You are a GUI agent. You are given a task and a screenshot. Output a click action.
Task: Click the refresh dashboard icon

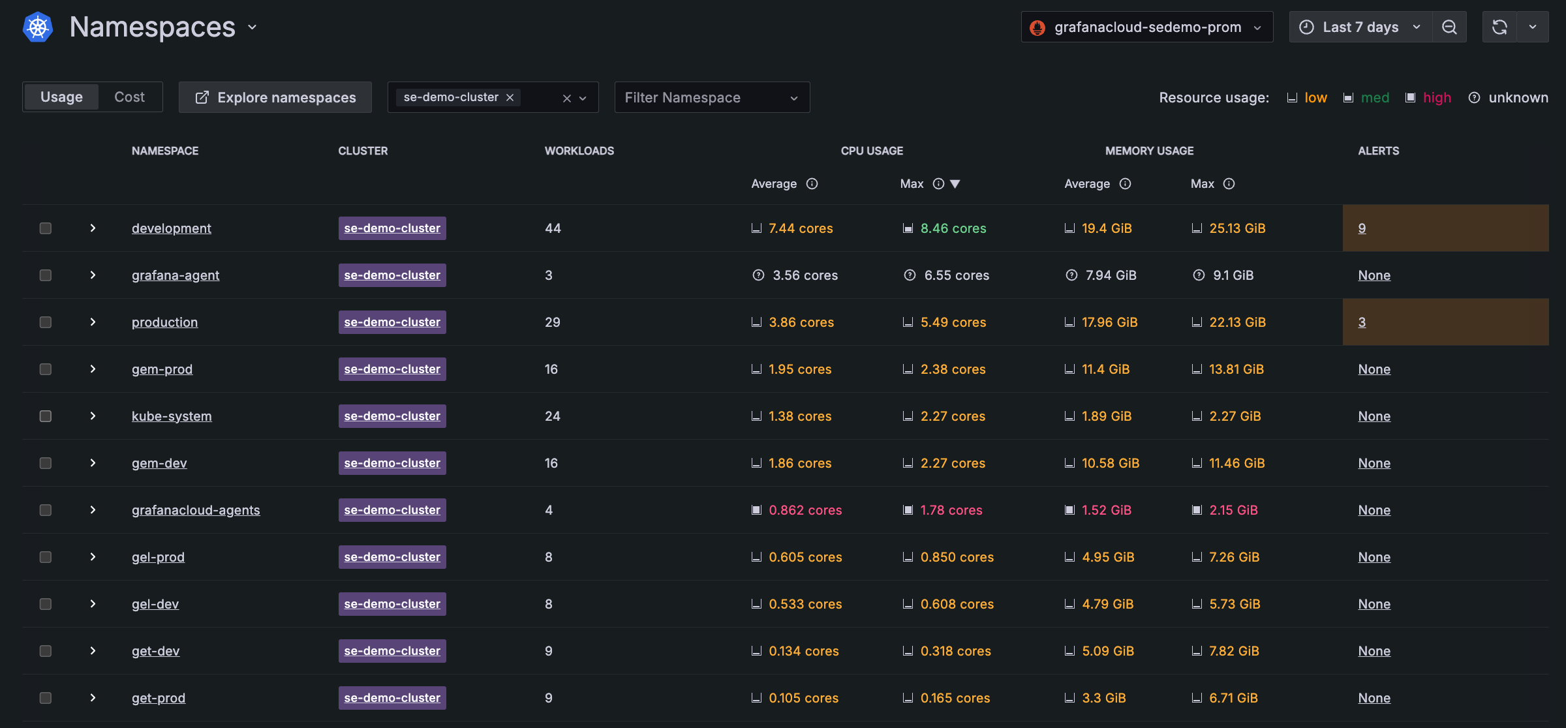coord(1499,27)
